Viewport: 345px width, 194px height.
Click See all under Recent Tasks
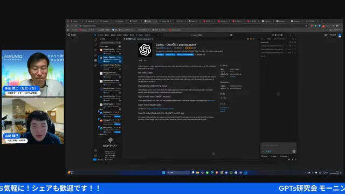click(263, 56)
